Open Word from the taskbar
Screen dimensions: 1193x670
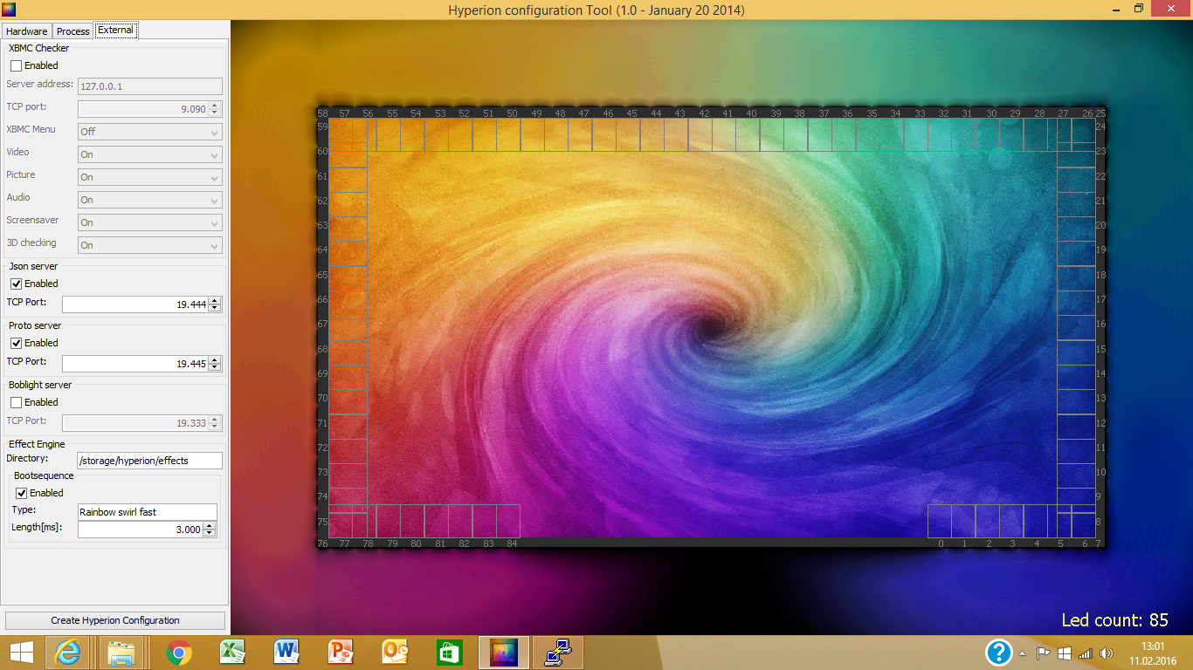click(x=286, y=653)
